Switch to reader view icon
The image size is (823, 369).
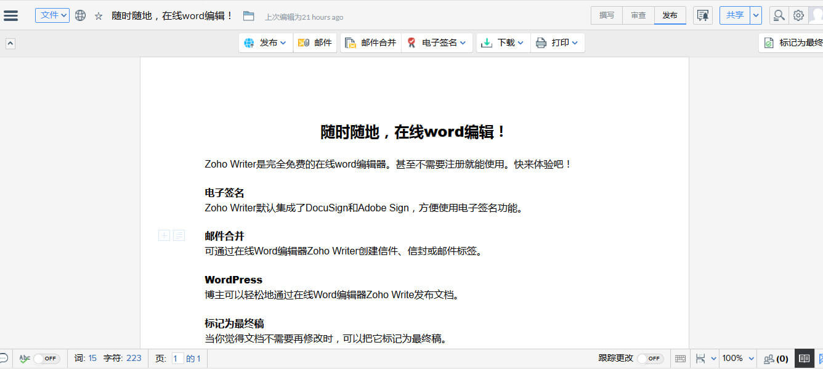pos(803,359)
